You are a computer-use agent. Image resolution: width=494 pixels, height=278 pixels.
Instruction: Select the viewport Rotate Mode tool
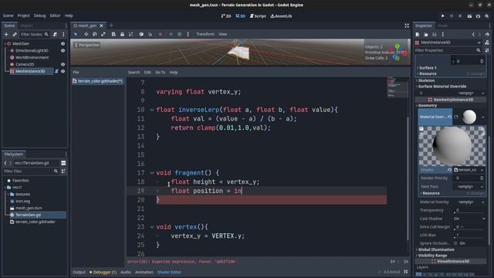[x=94, y=34]
